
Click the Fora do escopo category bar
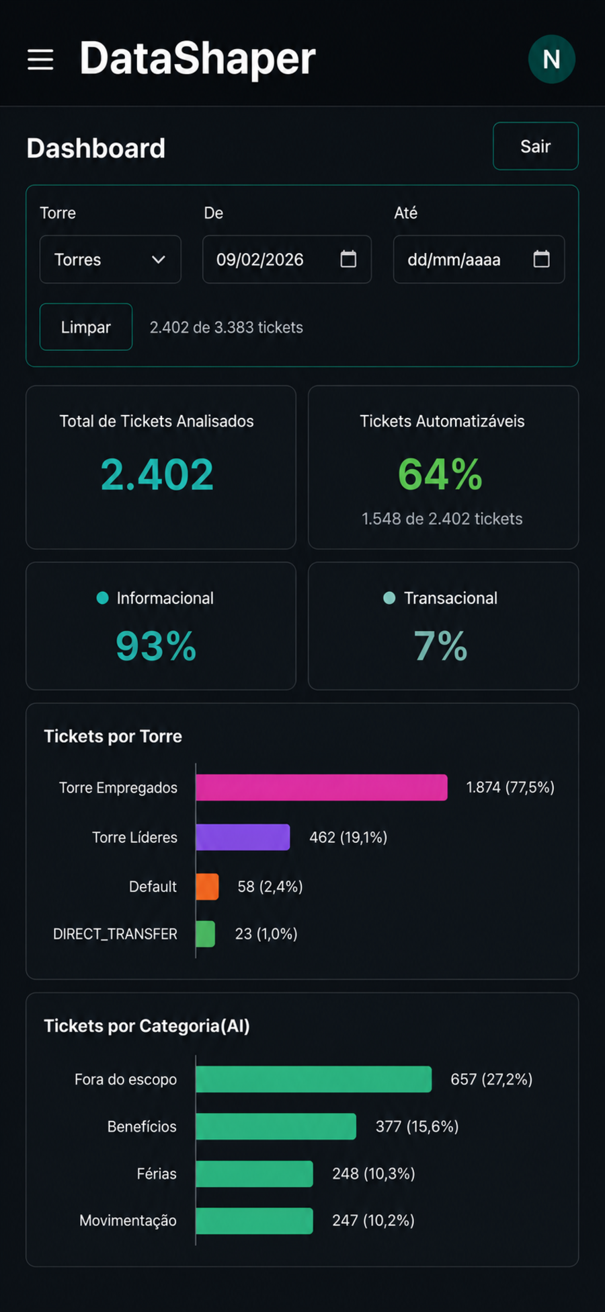313,1079
